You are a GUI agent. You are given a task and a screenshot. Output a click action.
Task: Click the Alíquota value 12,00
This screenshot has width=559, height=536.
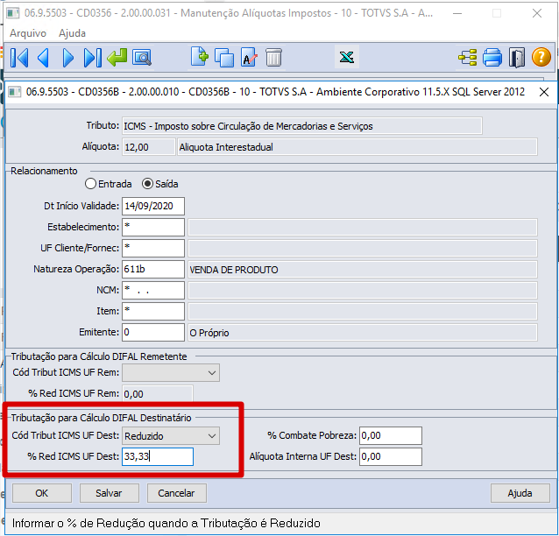149,147
